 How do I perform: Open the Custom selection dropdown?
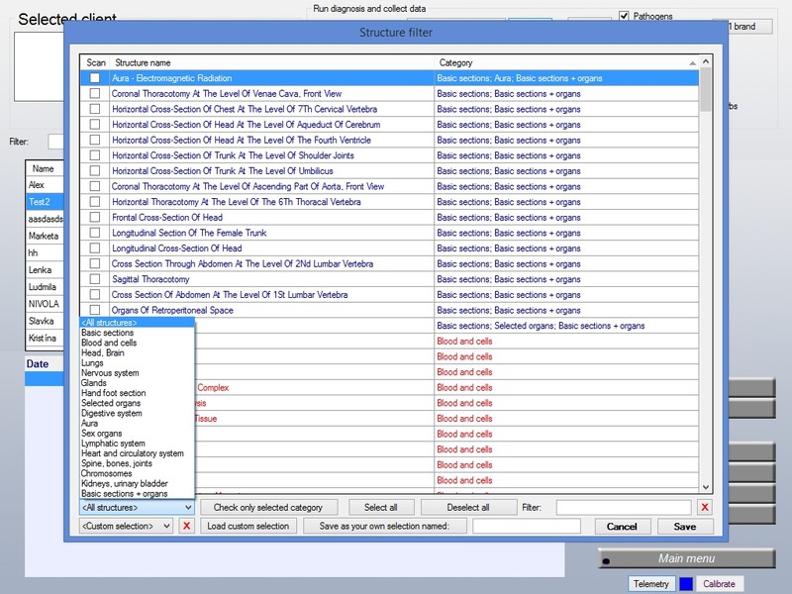point(127,526)
